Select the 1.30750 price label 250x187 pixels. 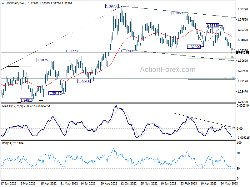pyautogui.click(x=43, y=60)
